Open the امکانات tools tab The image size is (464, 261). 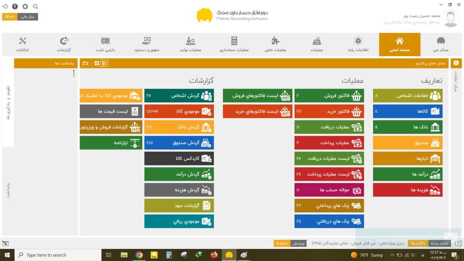(x=22, y=45)
